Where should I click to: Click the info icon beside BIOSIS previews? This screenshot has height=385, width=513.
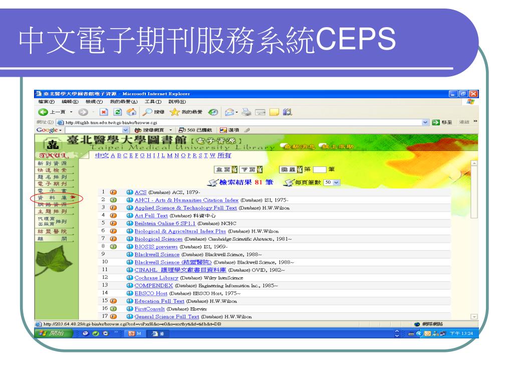[x=130, y=247]
